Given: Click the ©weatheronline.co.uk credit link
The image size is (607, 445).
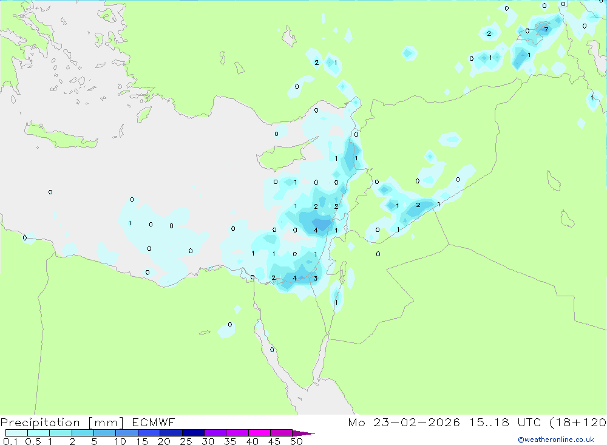Looking at the screenshot, I should [x=555, y=440].
